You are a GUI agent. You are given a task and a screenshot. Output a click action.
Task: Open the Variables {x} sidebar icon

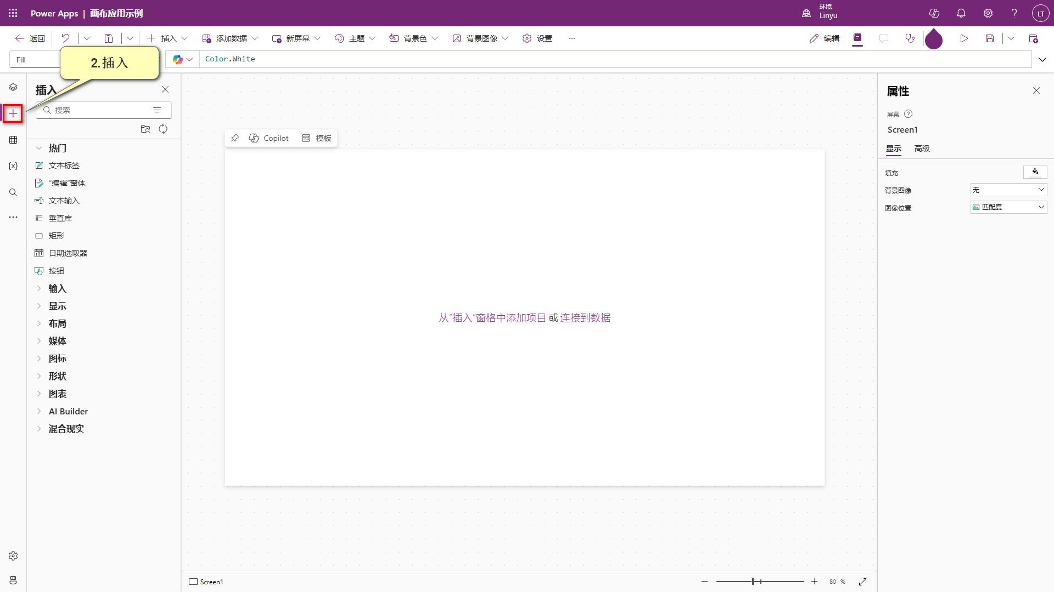(x=13, y=166)
